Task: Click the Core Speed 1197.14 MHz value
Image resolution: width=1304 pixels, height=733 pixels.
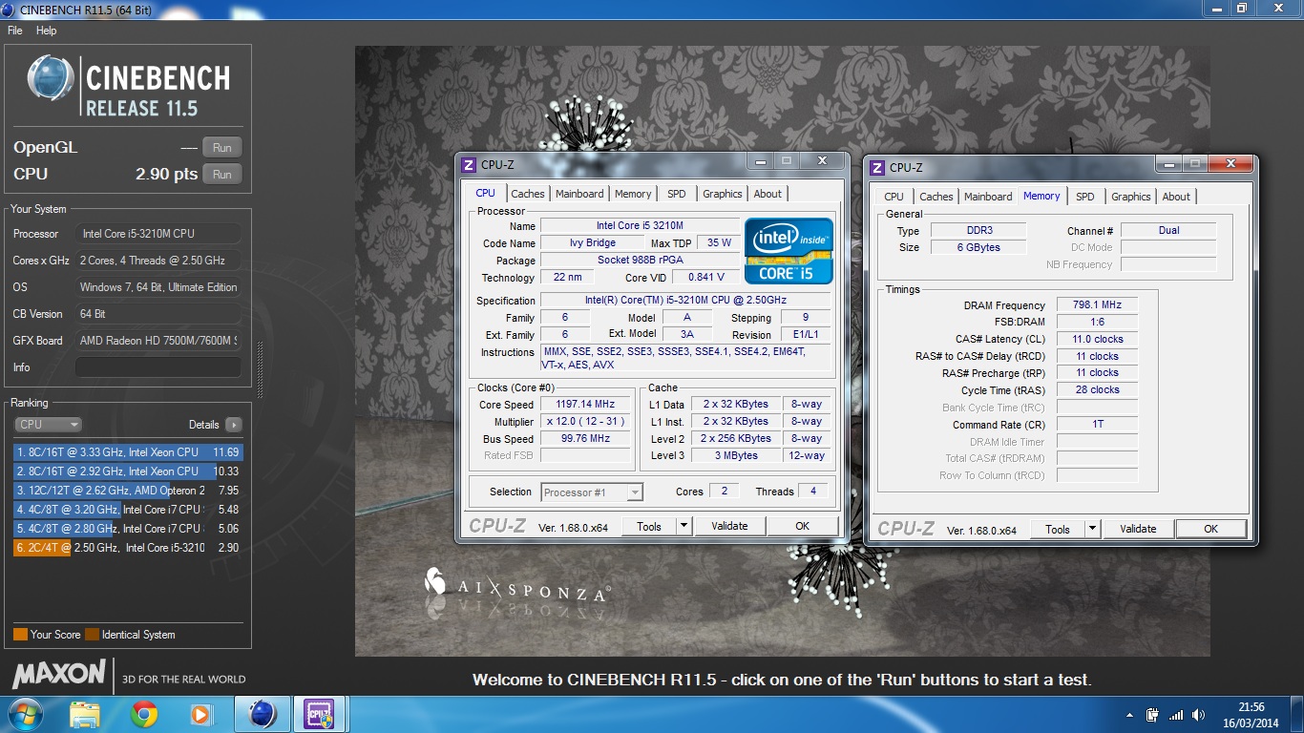Action: [x=585, y=405]
